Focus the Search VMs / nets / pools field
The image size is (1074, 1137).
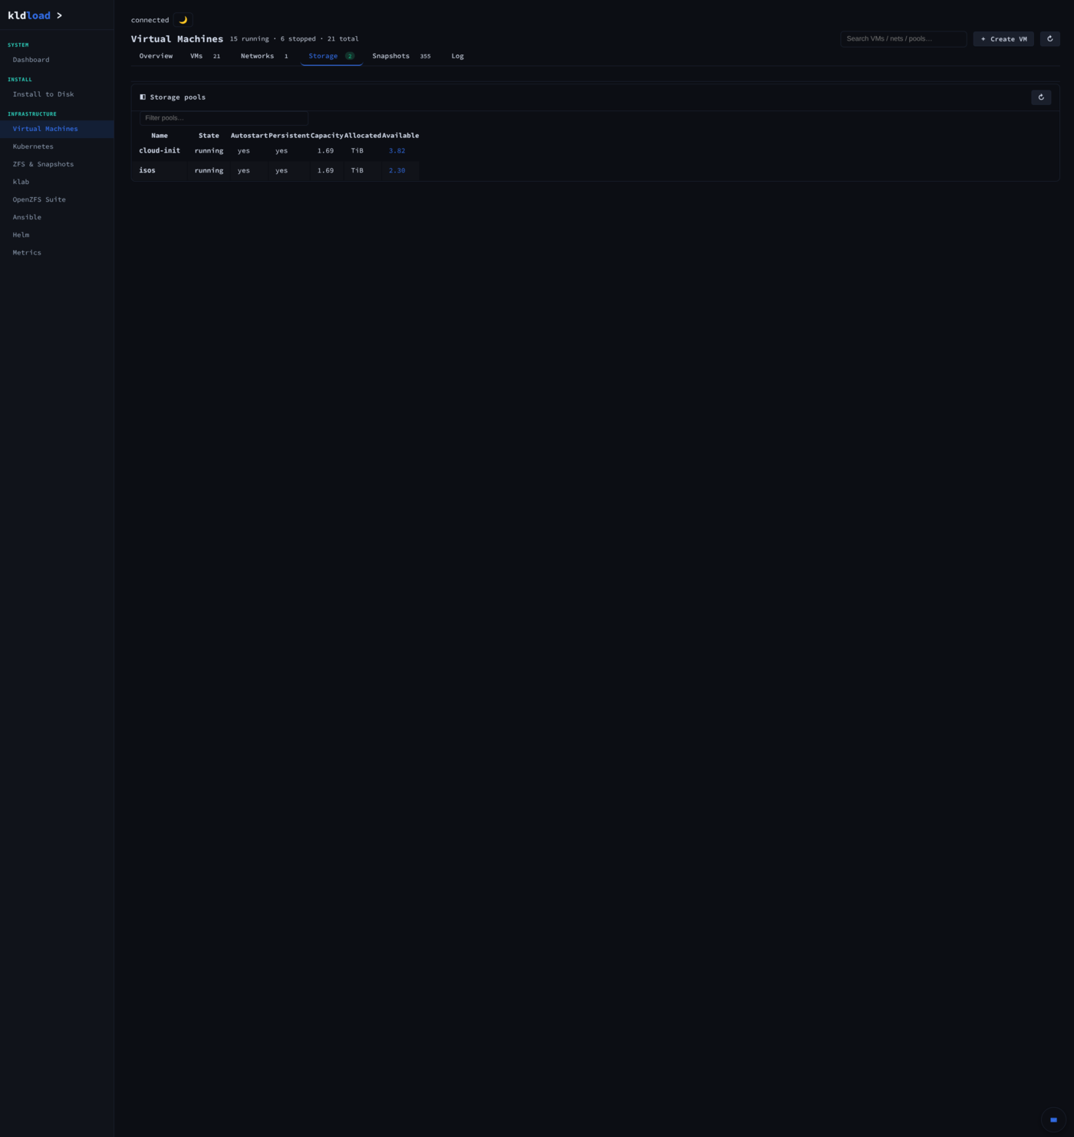click(903, 38)
